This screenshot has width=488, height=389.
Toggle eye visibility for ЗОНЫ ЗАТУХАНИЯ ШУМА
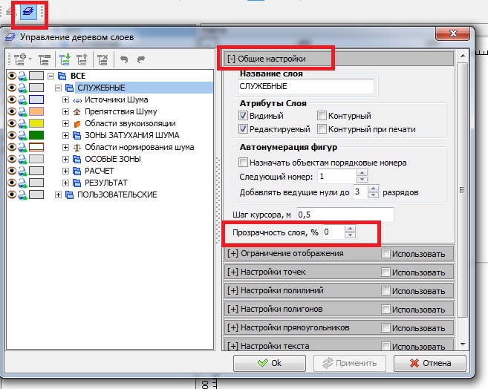[10, 135]
